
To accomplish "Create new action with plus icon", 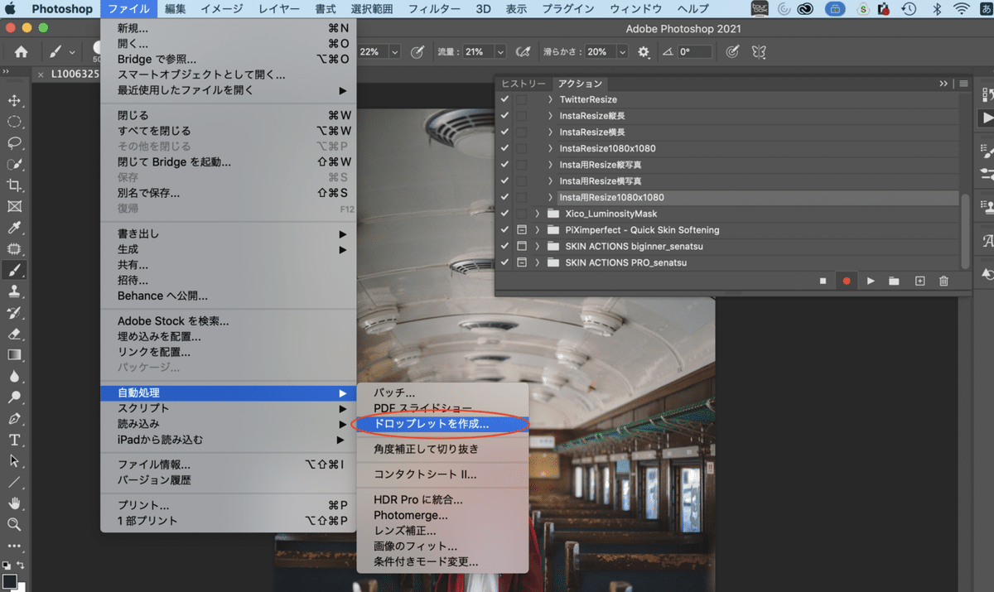I will 919,281.
